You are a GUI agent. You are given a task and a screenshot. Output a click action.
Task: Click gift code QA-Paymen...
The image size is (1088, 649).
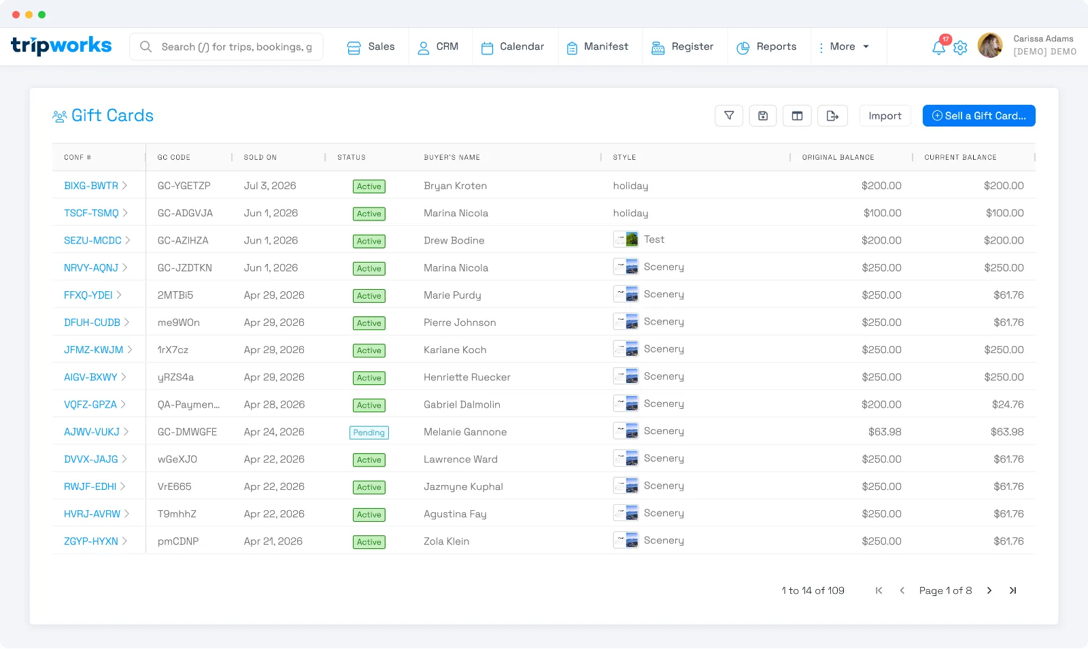pyautogui.click(x=188, y=404)
